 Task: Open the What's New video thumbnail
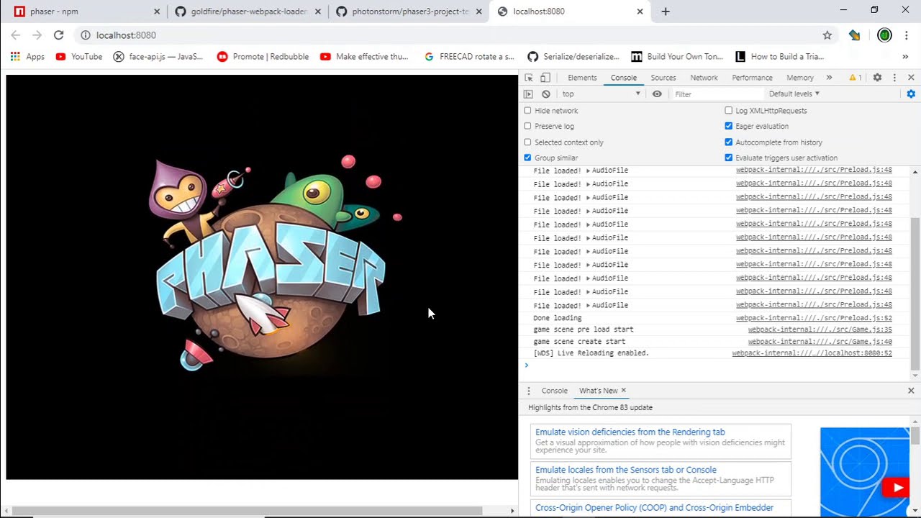[865, 471]
